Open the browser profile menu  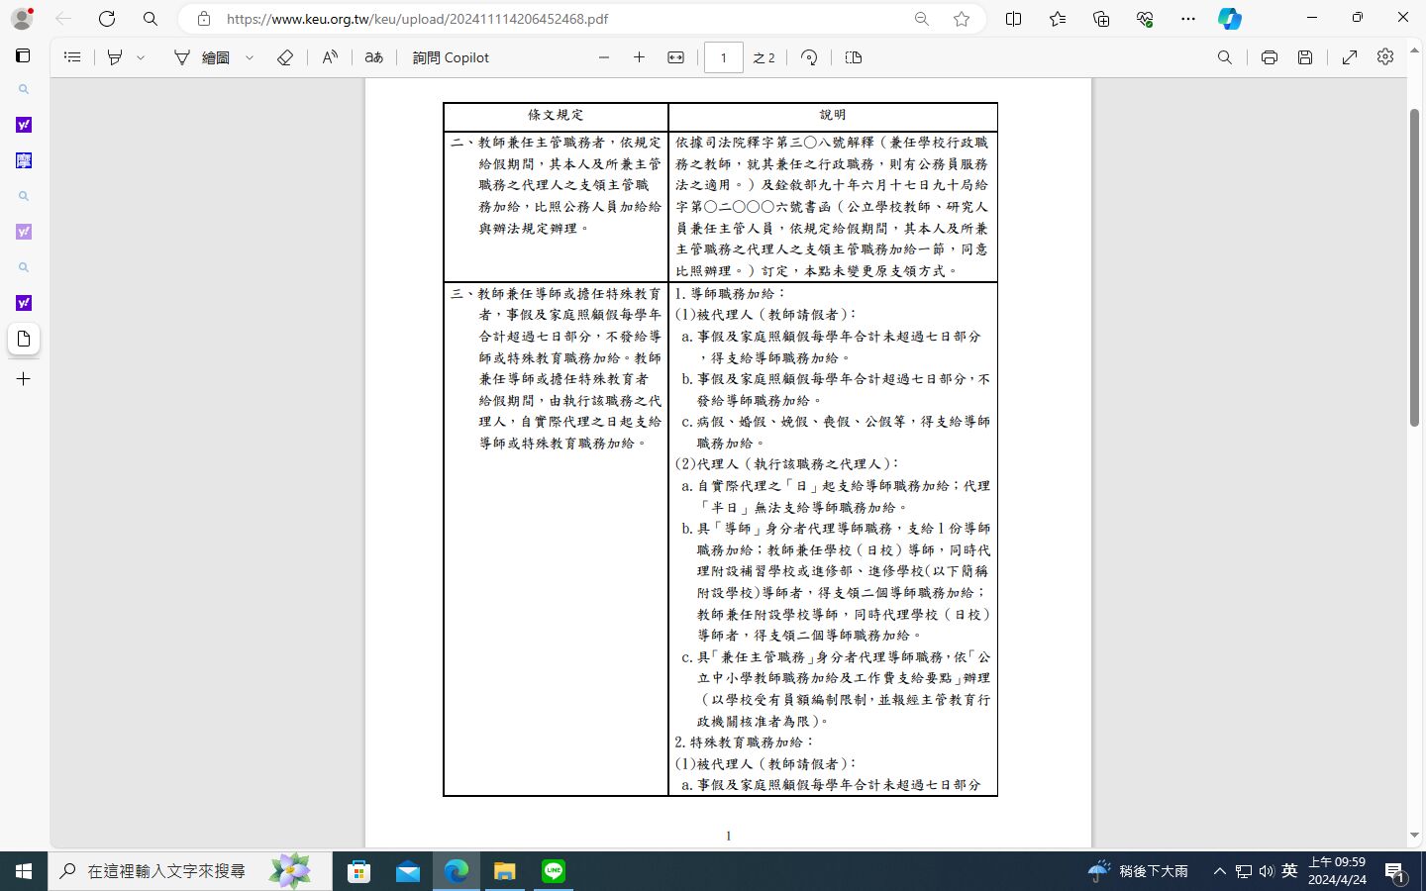coord(22,18)
